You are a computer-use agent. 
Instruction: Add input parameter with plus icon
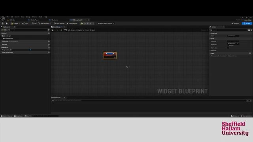250,53
